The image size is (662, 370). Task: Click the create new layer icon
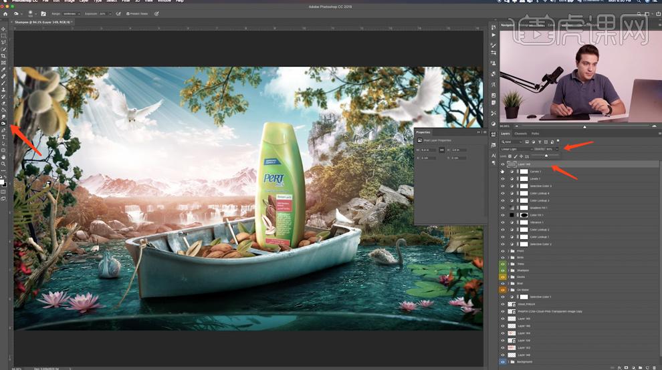pos(647,367)
